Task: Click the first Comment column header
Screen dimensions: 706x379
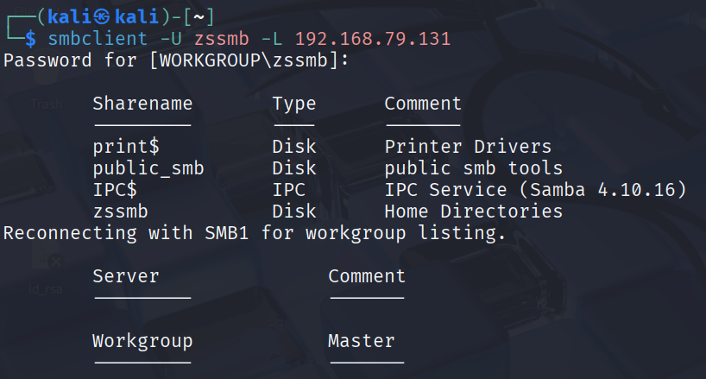Action: (x=423, y=104)
